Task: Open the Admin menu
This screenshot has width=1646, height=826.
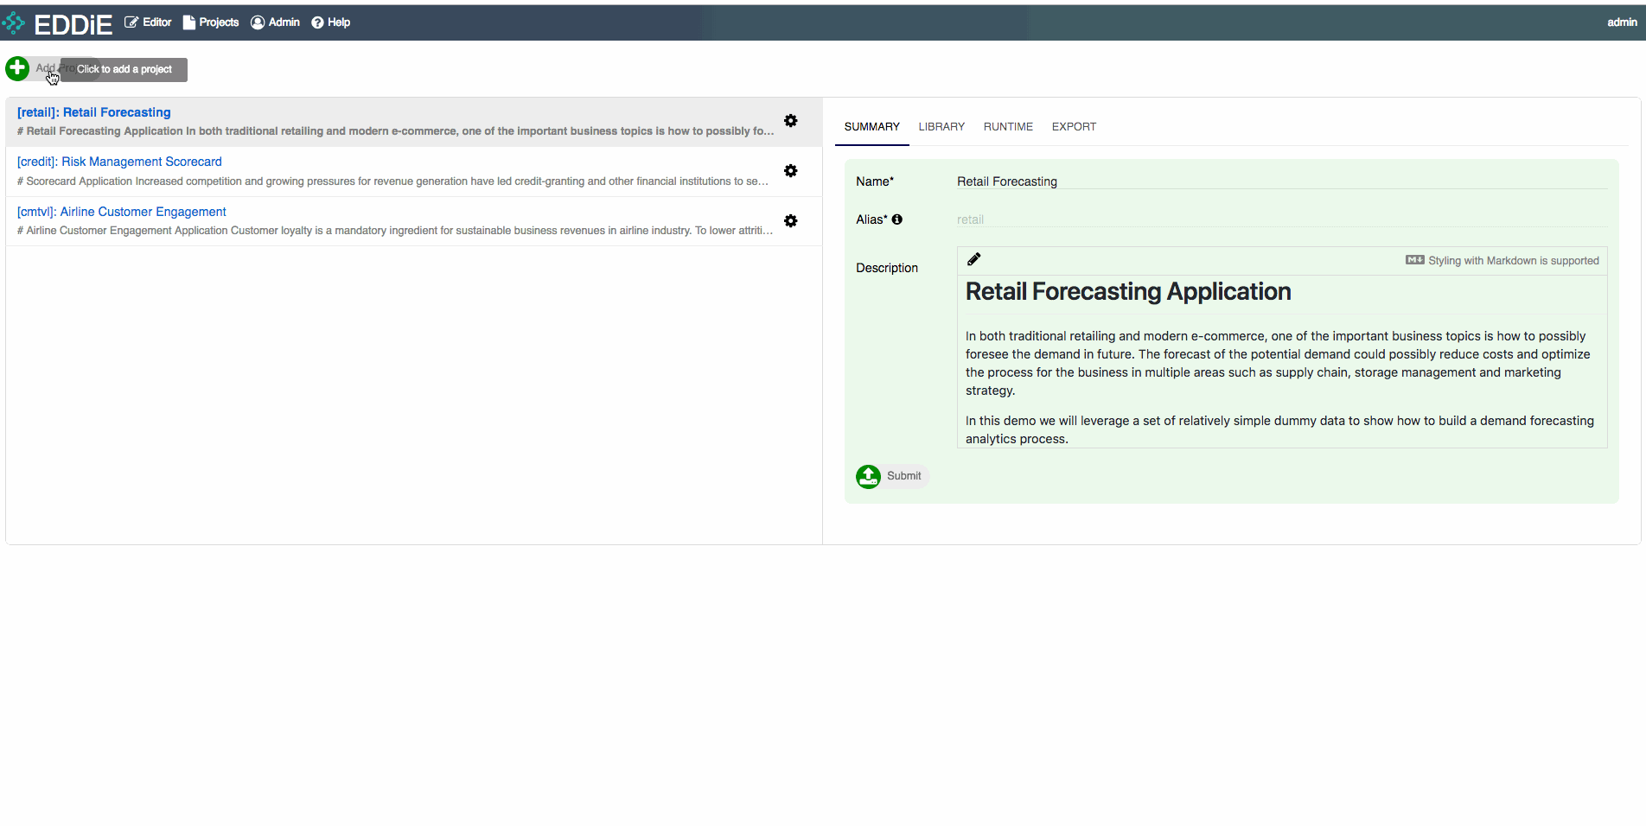Action: [x=275, y=22]
